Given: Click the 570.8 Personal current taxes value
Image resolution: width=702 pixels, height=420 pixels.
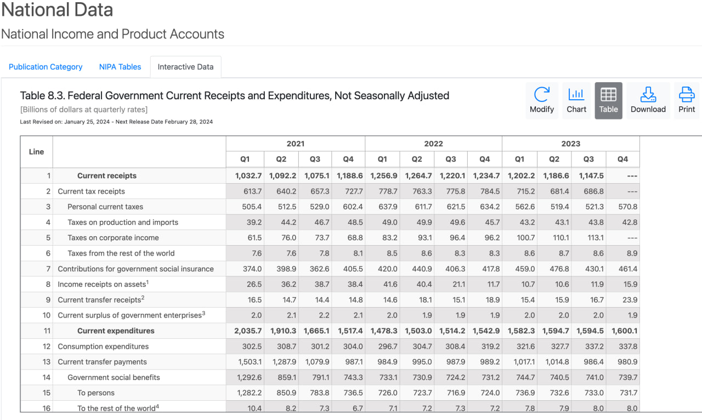Looking at the screenshot, I should point(627,207).
